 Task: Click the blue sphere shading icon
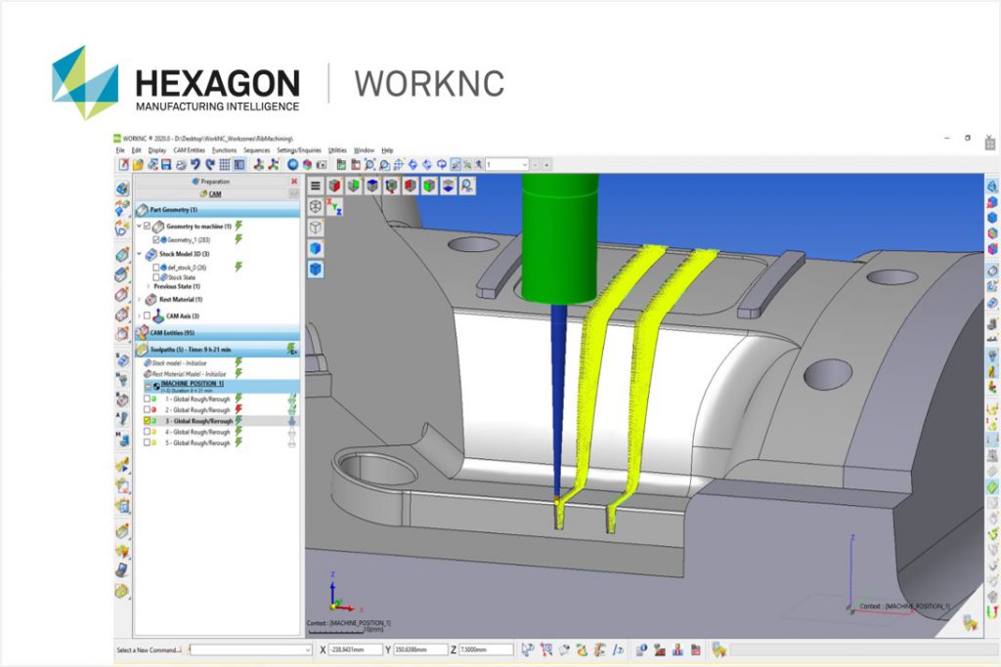pos(292,164)
